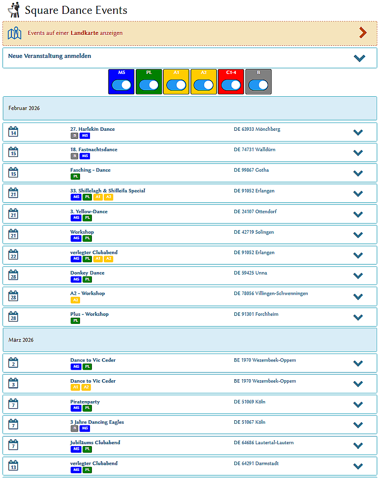Click the calendar icon for 27. Harlekin Dance

click(13, 132)
